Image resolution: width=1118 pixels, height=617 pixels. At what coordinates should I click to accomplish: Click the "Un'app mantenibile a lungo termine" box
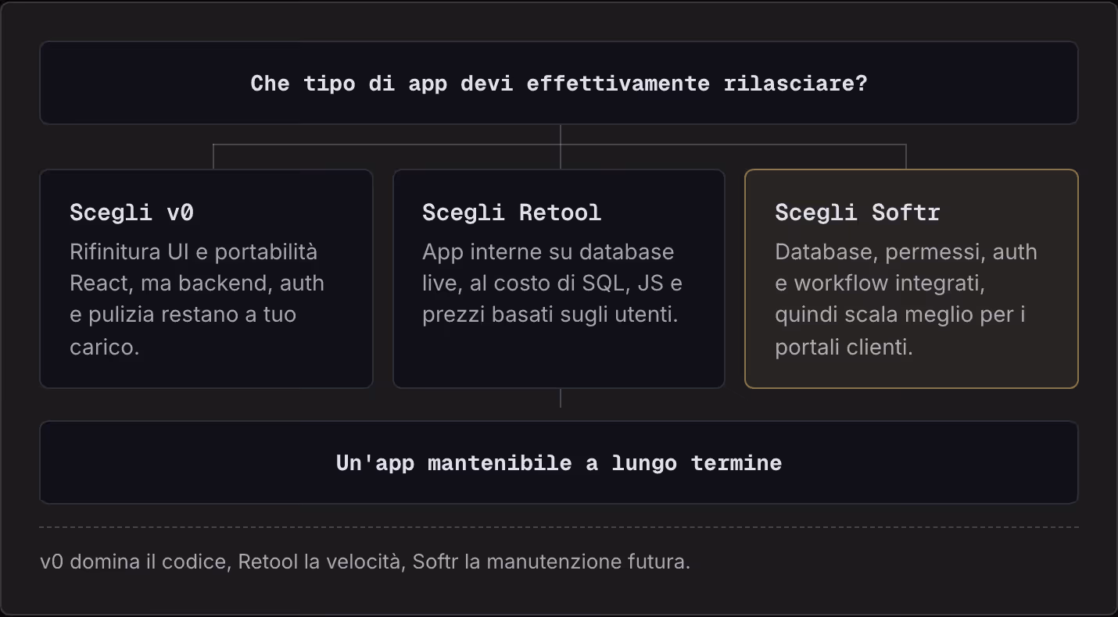559,462
